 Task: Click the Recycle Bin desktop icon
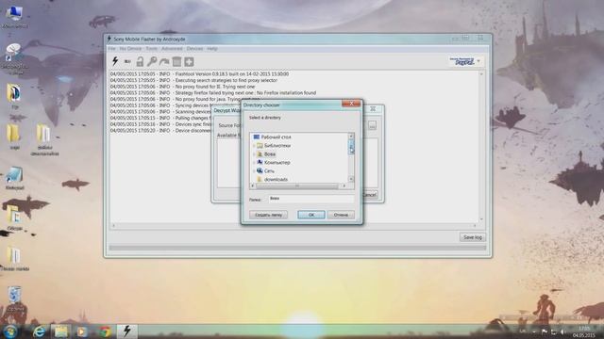(15, 299)
